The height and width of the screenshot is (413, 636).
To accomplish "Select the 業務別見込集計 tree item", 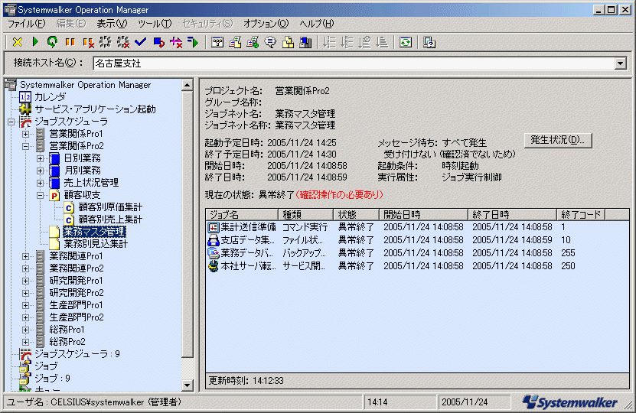I will pyautogui.click(x=96, y=244).
